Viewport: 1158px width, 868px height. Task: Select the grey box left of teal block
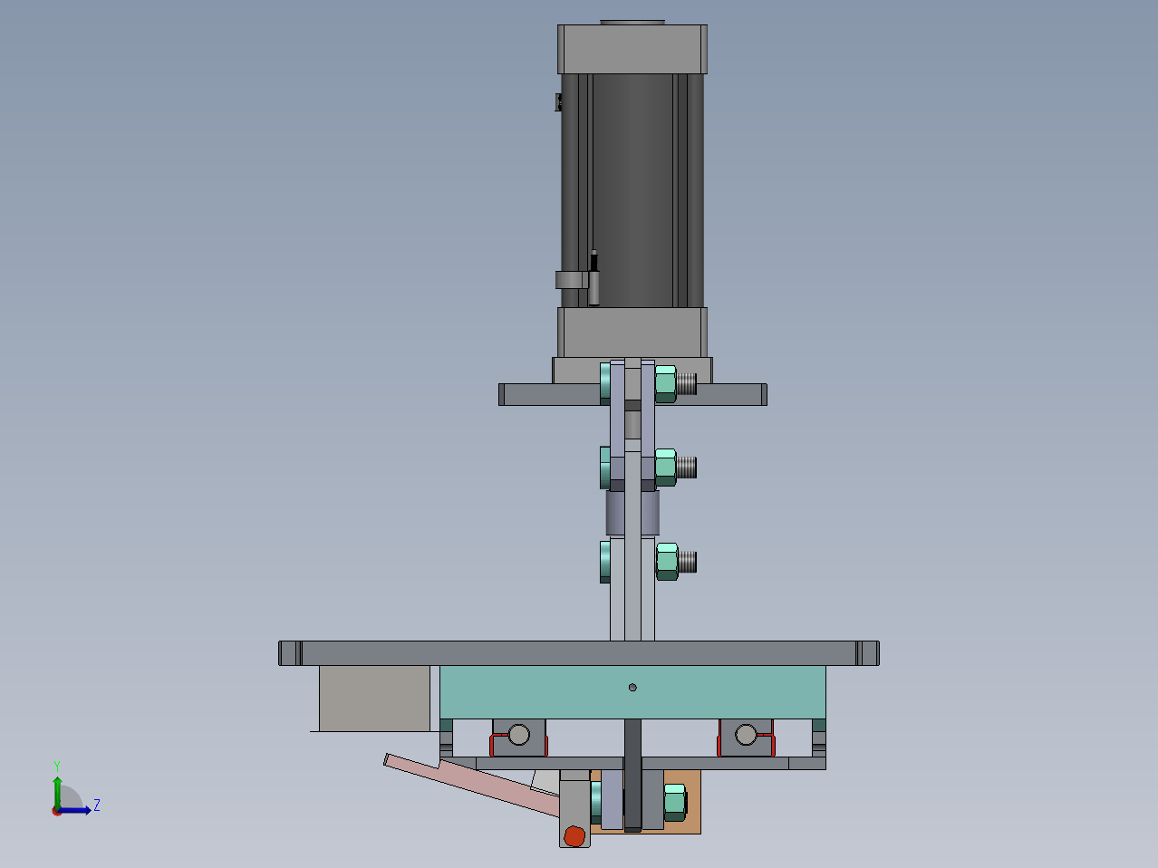[x=374, y=699]
